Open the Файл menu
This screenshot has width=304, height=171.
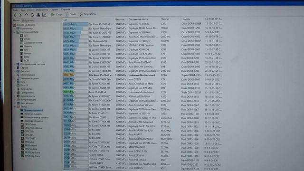[16, 10]
